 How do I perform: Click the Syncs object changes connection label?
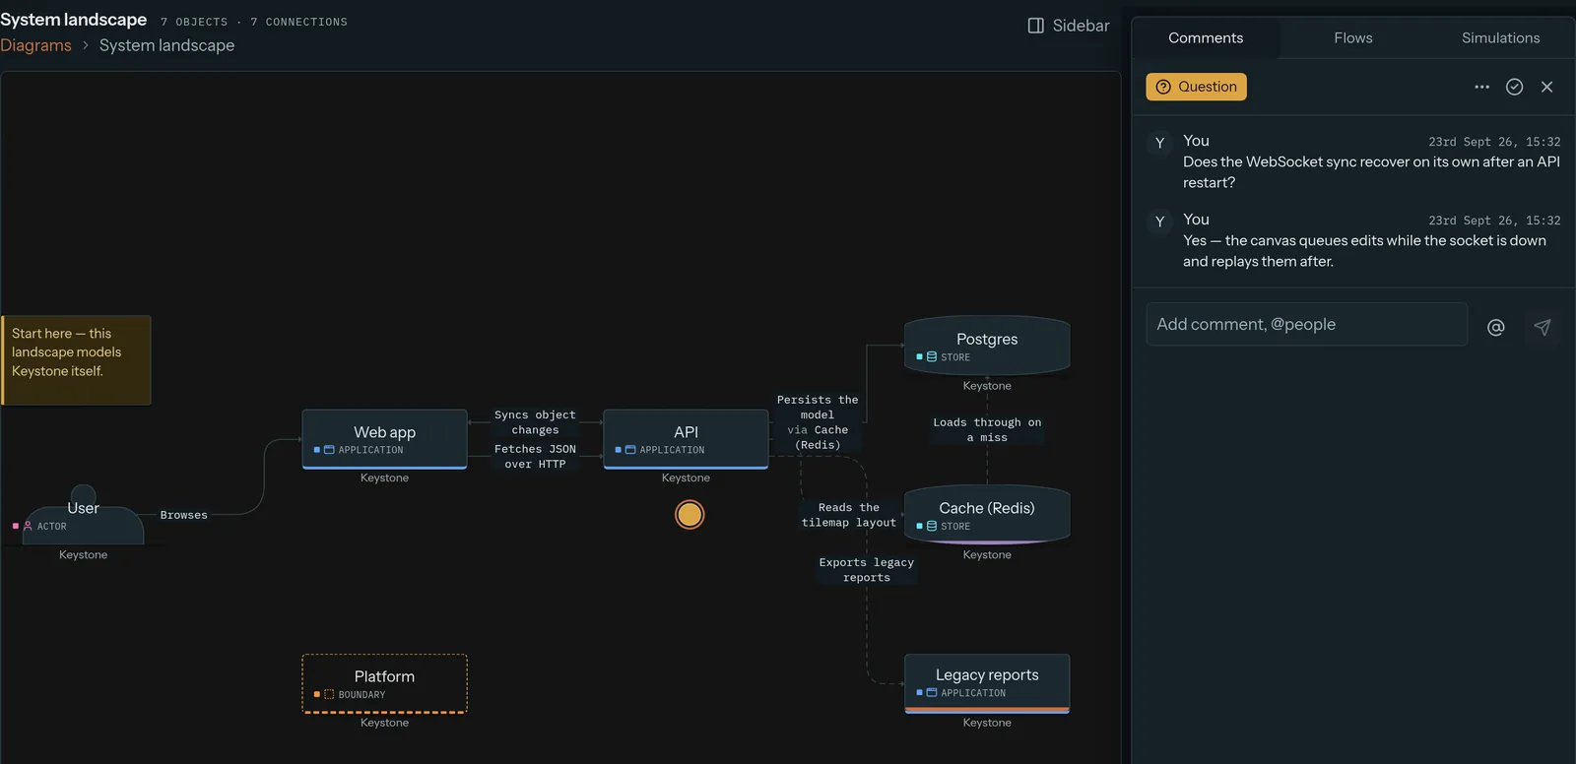coord(535,422)
